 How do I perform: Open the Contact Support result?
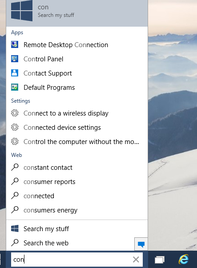coord(77,73)
